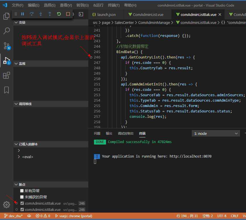Open the &运行 menu
The height and width of the screenshot is (220, 246).
tap(98, 5)
